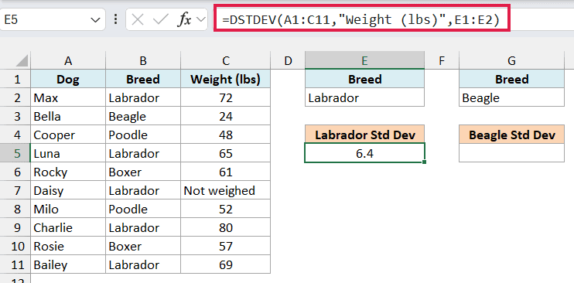The width and height of the screenshot is (574, 283).
Task: Select the cell containing Rosie
Action: (x=68, y=246)
